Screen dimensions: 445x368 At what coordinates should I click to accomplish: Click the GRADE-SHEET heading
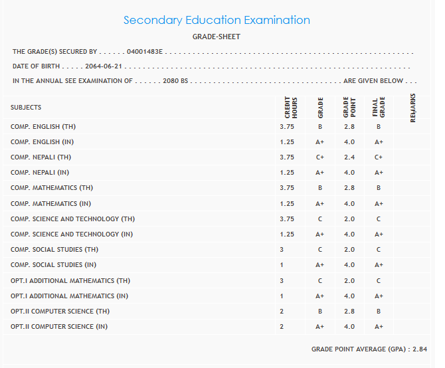[217, 37]
